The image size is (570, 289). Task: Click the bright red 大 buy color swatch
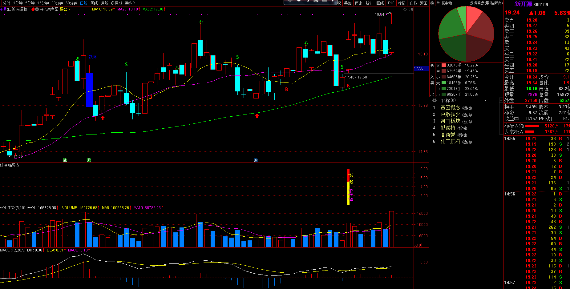click(444, 65)
